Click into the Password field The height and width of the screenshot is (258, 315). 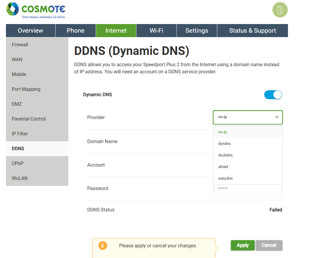pyautogui.click(x=248, y=189)
